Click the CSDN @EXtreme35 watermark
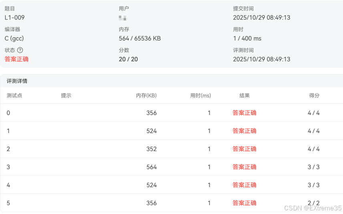This screenshot has height=214, width=343. [x=313, y=208]
